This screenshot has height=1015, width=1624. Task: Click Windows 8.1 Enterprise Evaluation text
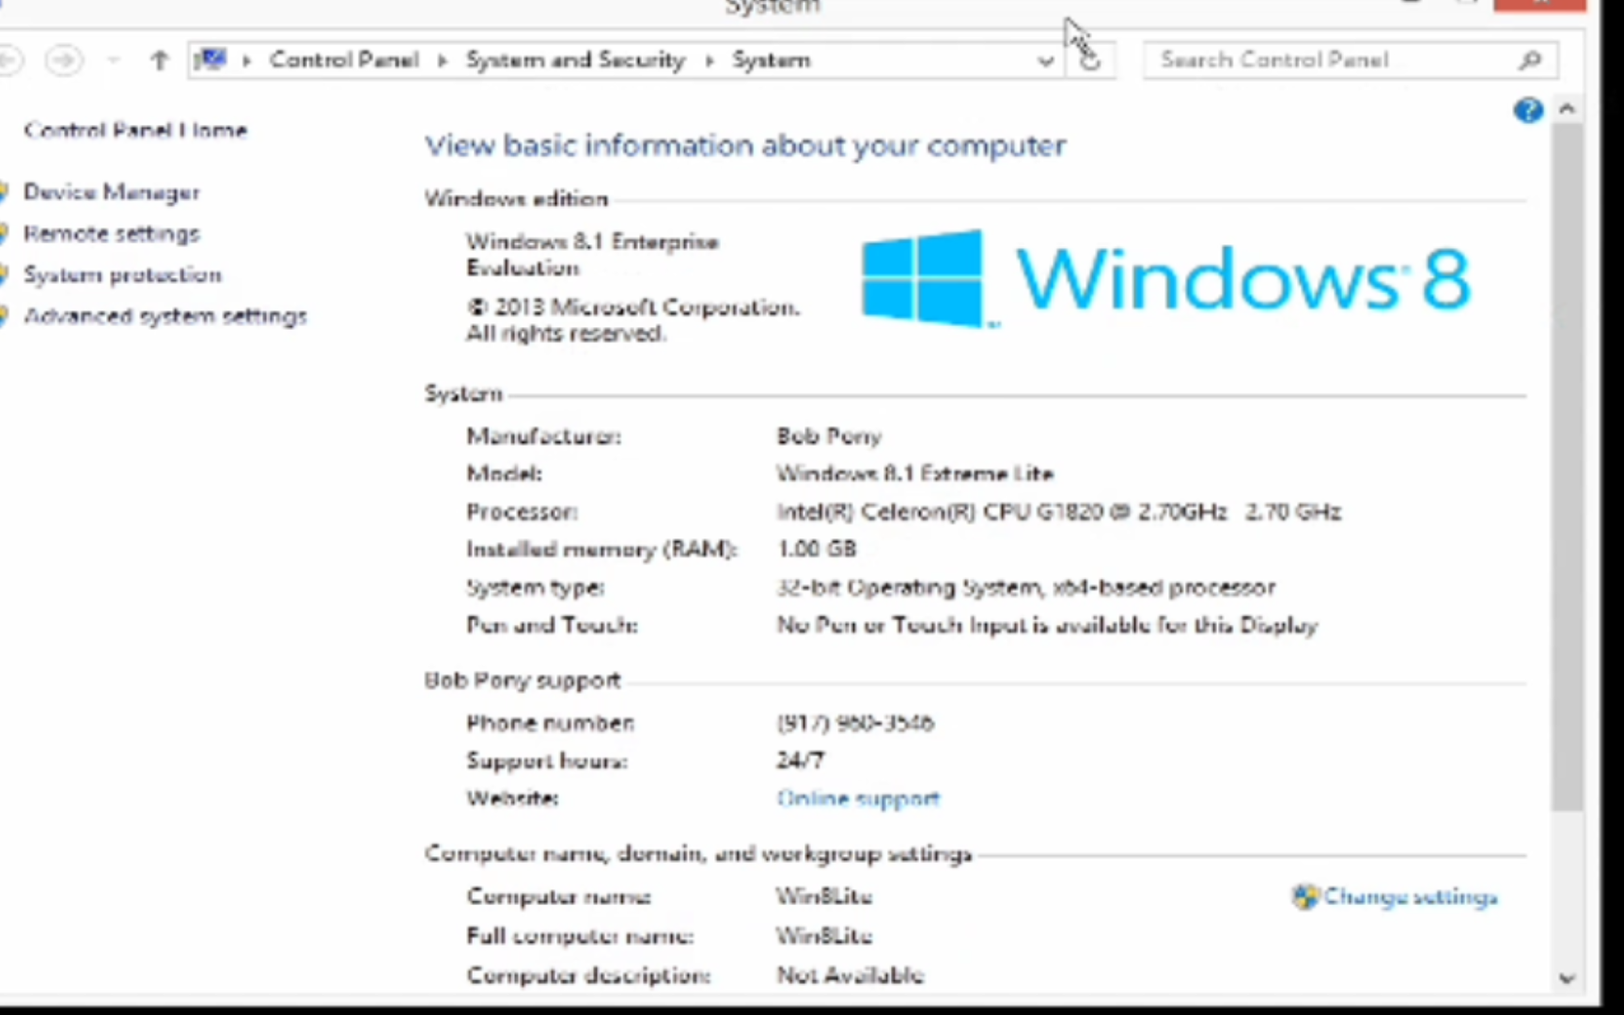click(x=592, y=255)
